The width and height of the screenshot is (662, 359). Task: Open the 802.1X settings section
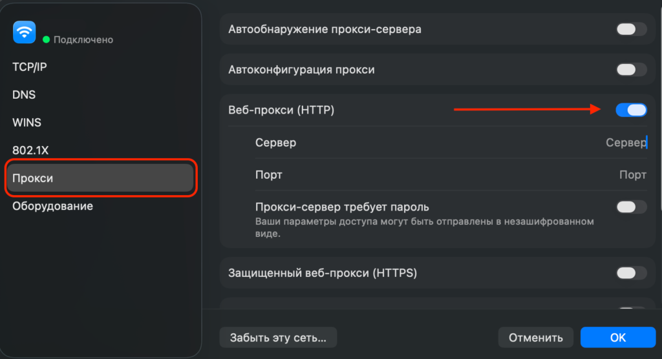[30, 150]
